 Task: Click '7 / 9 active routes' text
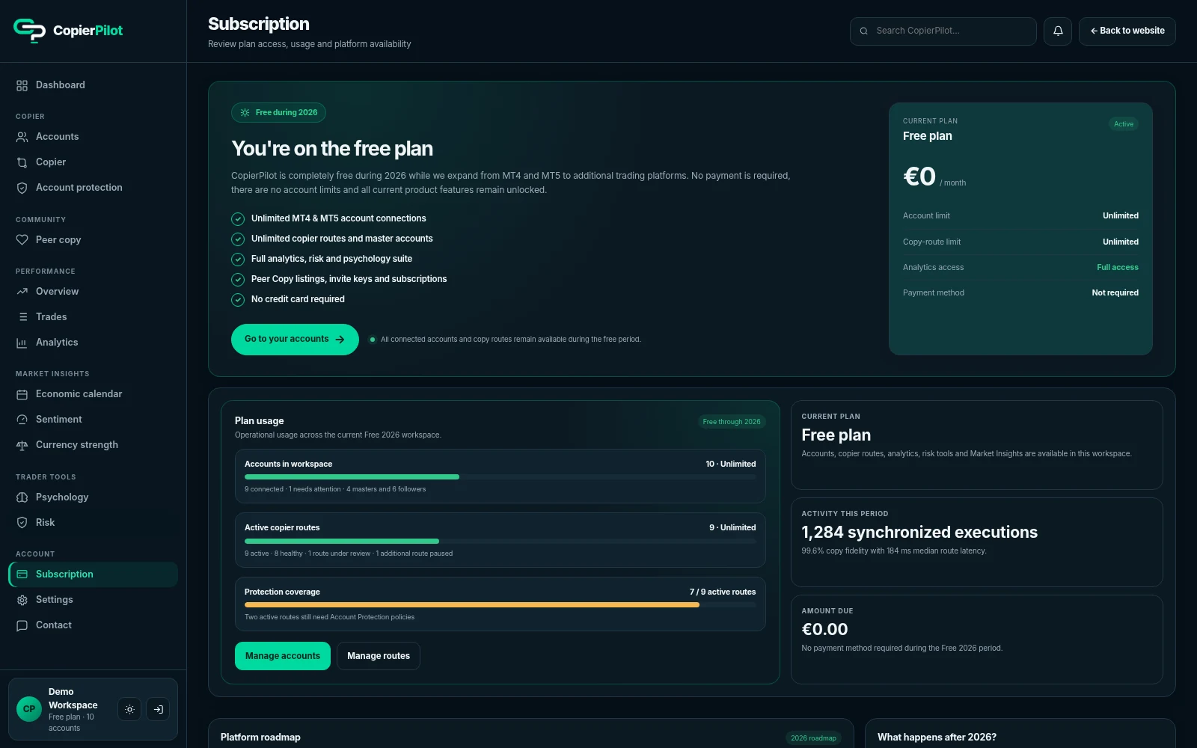point(723,592)
